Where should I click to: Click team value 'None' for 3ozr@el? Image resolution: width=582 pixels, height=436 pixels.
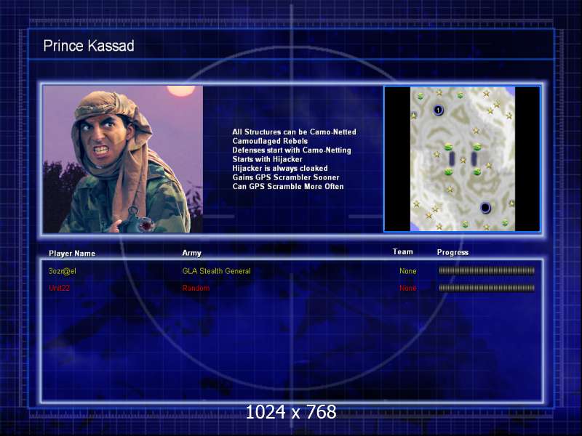(x=408, y=271)
